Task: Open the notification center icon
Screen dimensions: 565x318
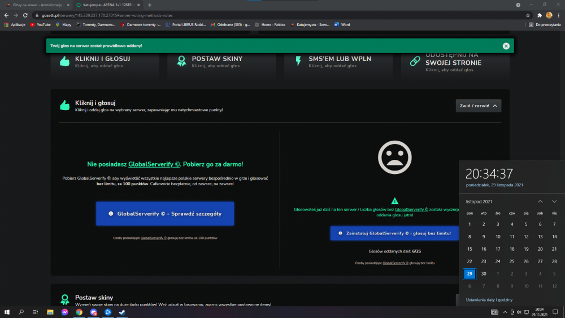Action: [555, 312]
